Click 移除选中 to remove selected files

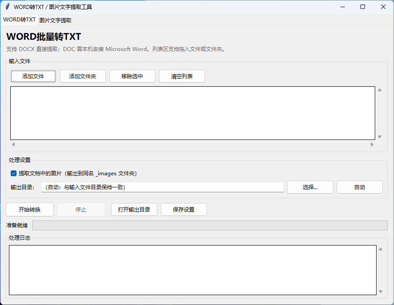click(132, 76)
